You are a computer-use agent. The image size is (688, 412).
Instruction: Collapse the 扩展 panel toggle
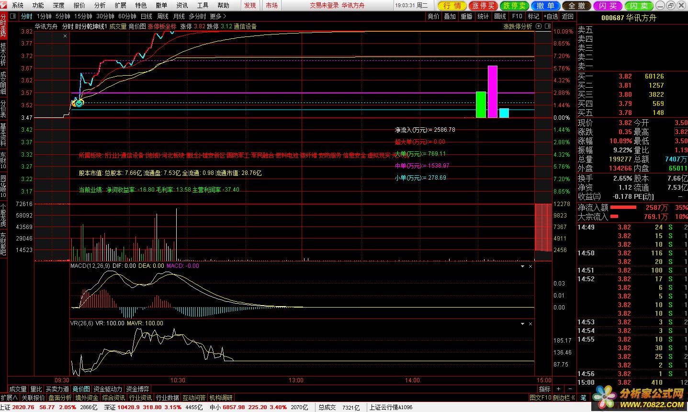9,398
